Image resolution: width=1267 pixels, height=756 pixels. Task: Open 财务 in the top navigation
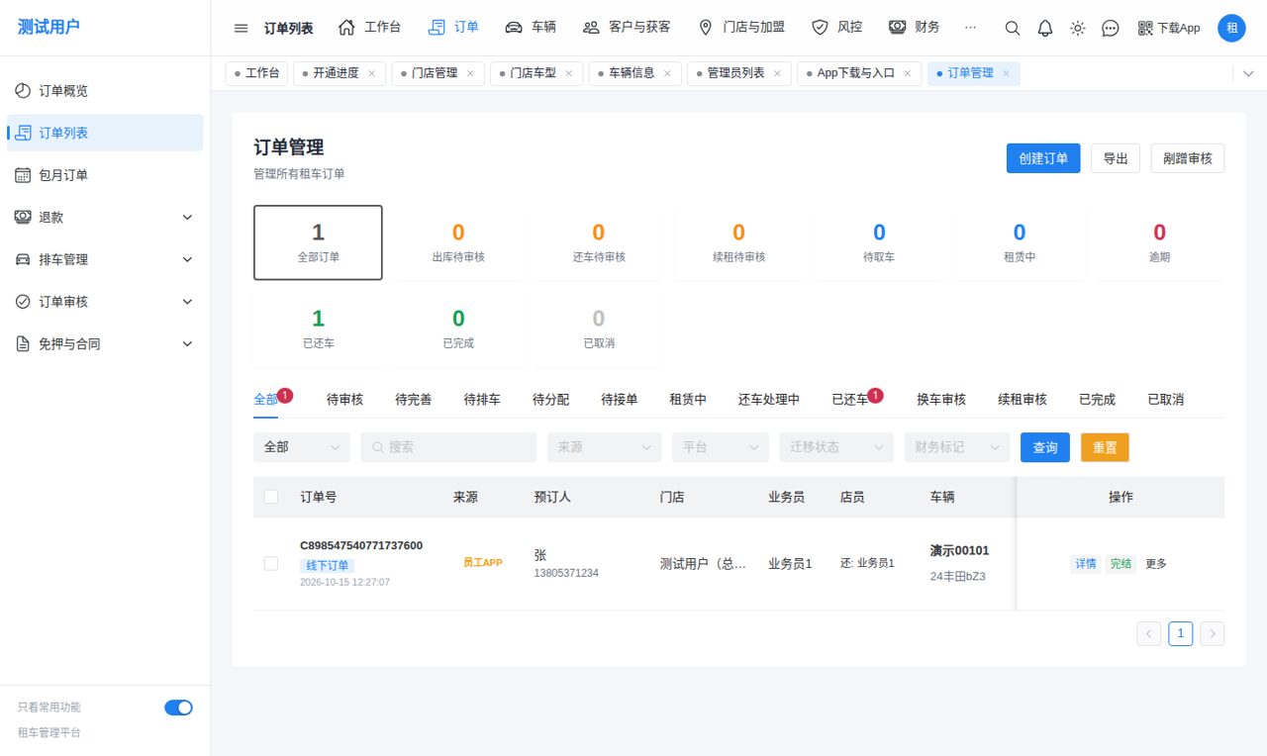click(x=914, y=28)
